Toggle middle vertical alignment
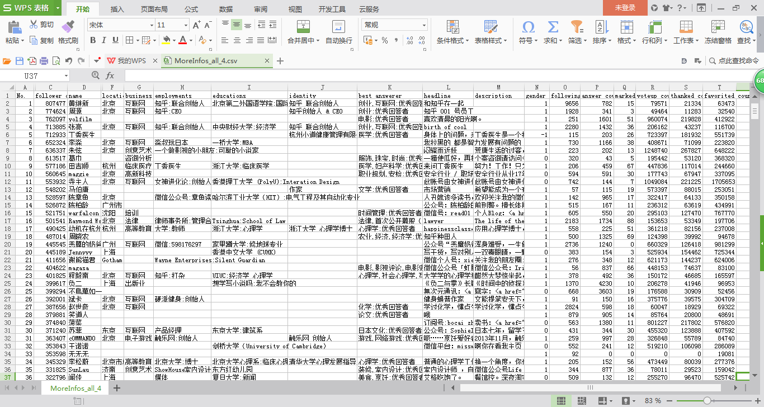This screenshot has height=407, width=764. pyautogui.click(x=237, y=25)
